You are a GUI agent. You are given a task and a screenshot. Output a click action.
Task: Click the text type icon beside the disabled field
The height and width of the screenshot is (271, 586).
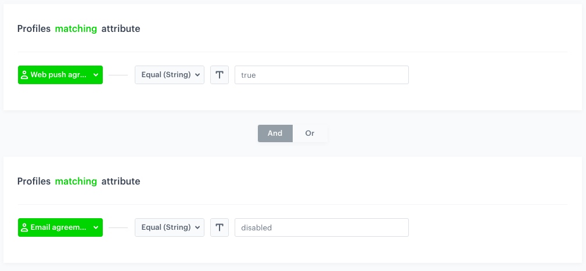tap(220, 227)
